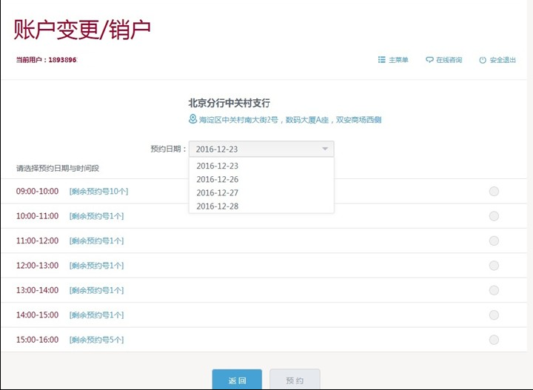This screenshot has height=390, width=533.
Task: Select the 15:00-16:00 time slot radio button
Action: [x=494, y=340]
